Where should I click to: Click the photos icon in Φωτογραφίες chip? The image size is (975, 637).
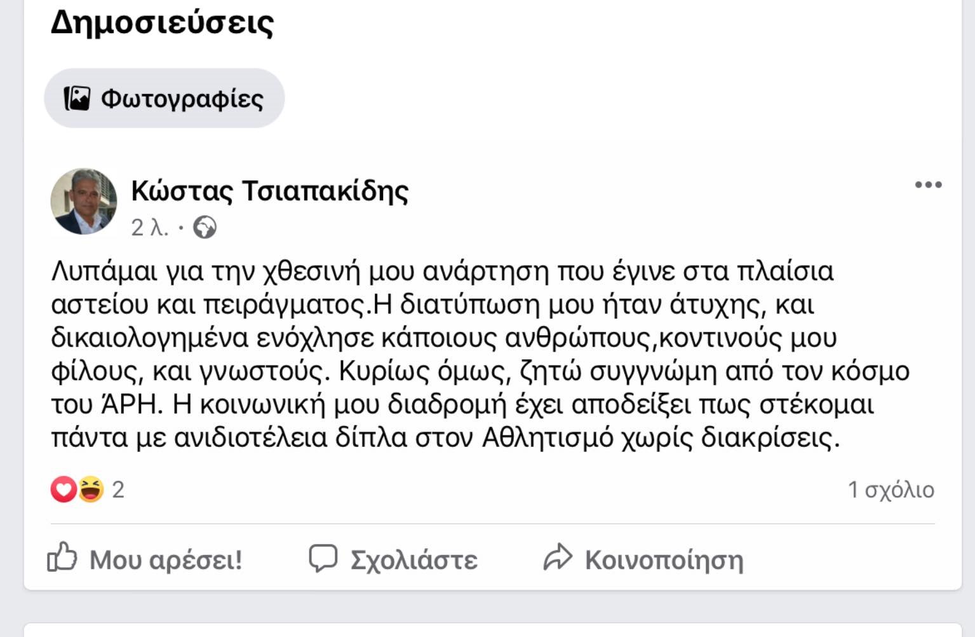(77, 99)
